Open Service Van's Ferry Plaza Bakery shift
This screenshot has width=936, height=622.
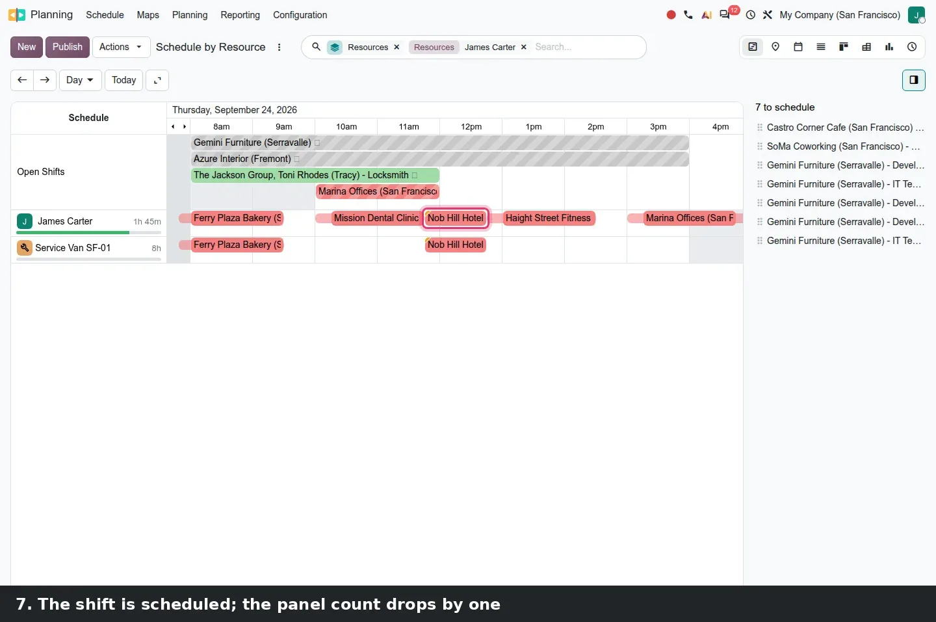point(237,245)
